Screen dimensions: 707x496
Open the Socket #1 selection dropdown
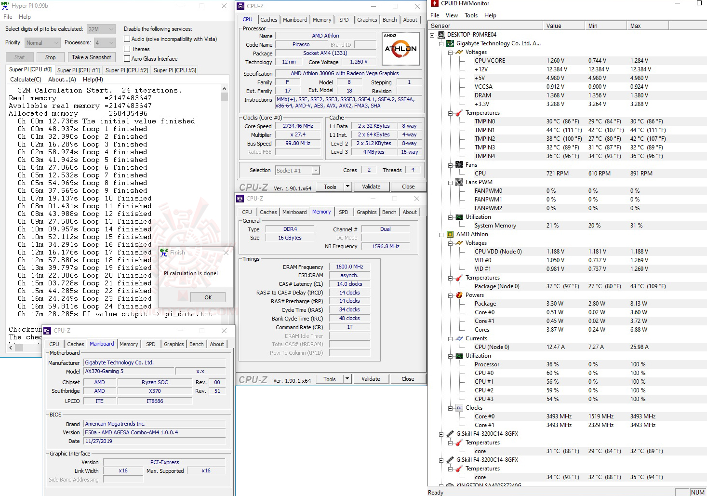(298, 170)
